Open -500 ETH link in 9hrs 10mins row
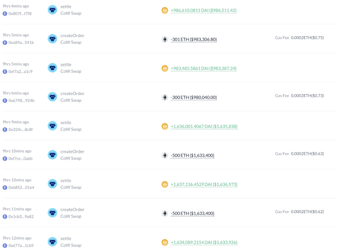This screenshot has width=337, height=251. pyautogui.click(x=192, y=155)
